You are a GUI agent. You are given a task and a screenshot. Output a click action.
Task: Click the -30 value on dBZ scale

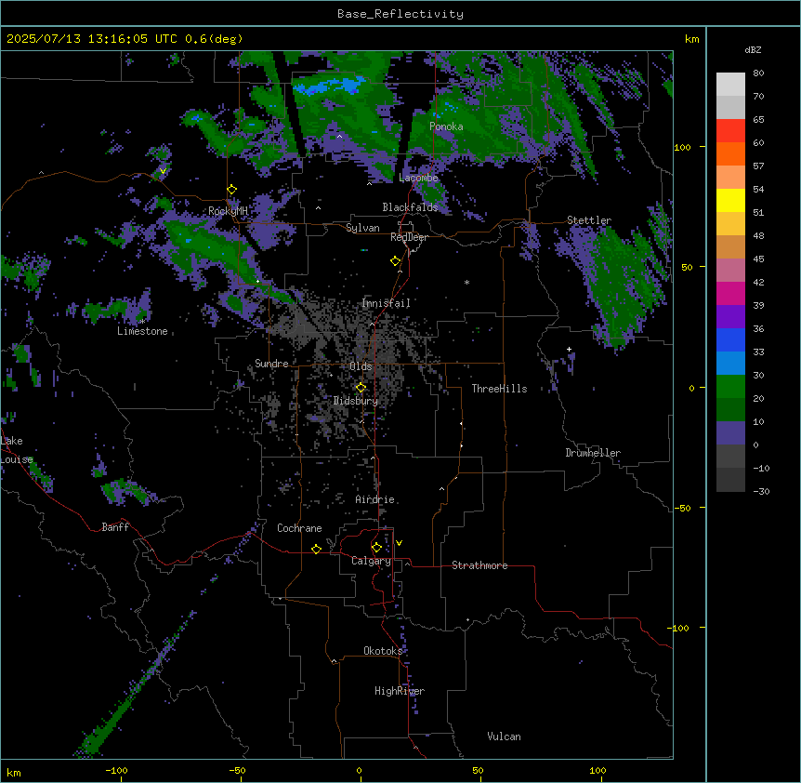click(x=761, y=491)
